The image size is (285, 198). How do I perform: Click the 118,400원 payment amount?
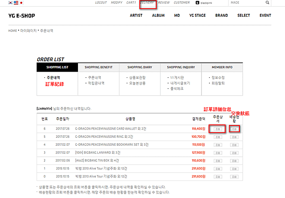tap(199, 129)
